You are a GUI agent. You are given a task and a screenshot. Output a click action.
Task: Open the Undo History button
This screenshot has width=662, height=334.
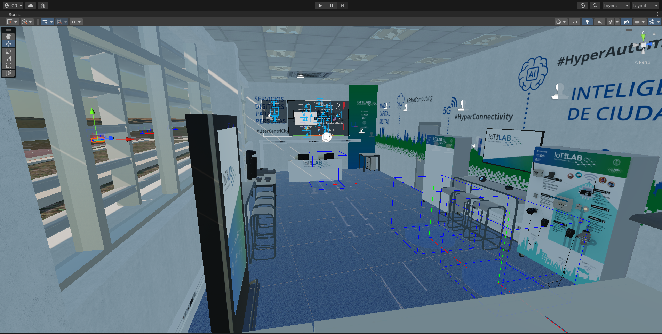tap(583, 6)
